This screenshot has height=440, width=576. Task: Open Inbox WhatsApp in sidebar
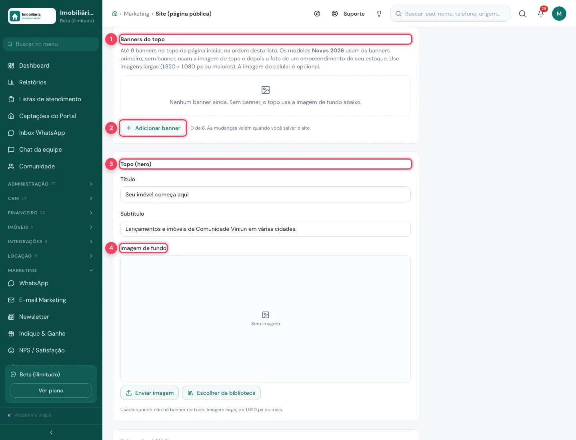51,133
